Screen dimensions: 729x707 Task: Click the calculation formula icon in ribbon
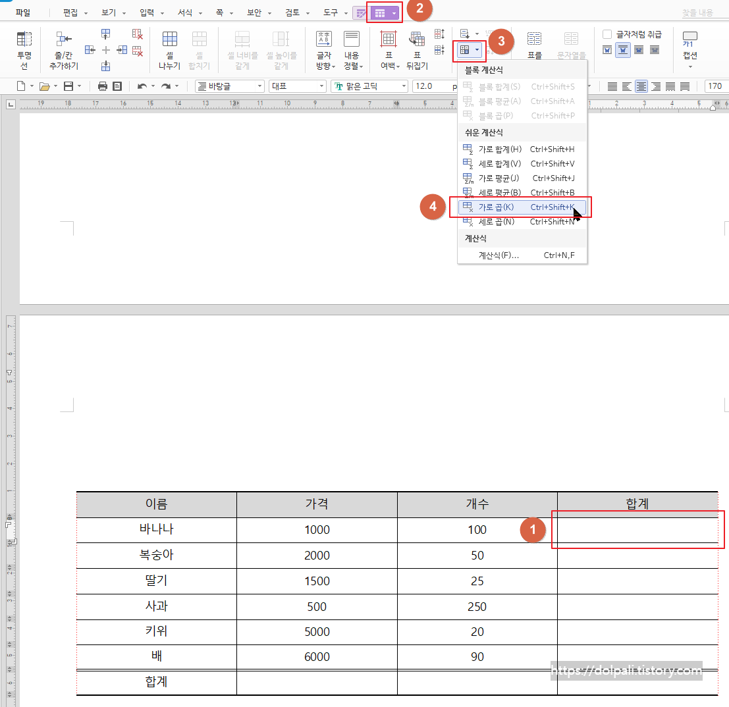[x=464, y=50]
